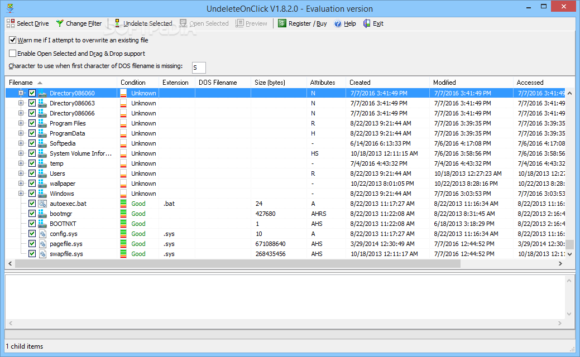Click the application icon in title bar
Image resolution: width=580 pixels, height=357 pixels.
point(11,8)
